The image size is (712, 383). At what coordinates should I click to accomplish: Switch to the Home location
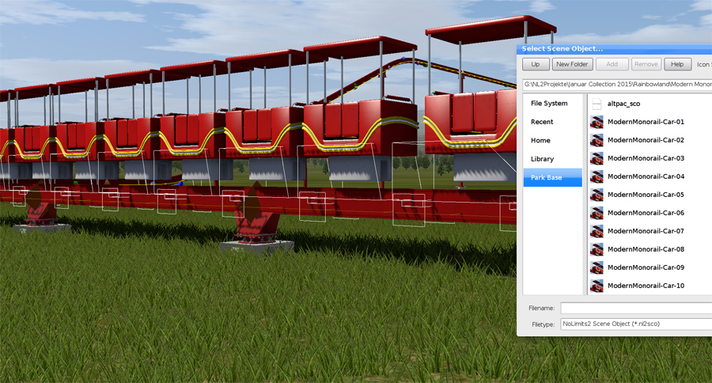[540, 141]
